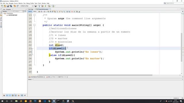184x103 pixels.
Task: Click the editor vertical scrollbar
Action: pos(182,47)
